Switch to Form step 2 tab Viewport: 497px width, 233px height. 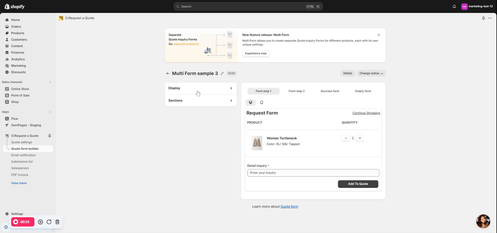point(297,91)
